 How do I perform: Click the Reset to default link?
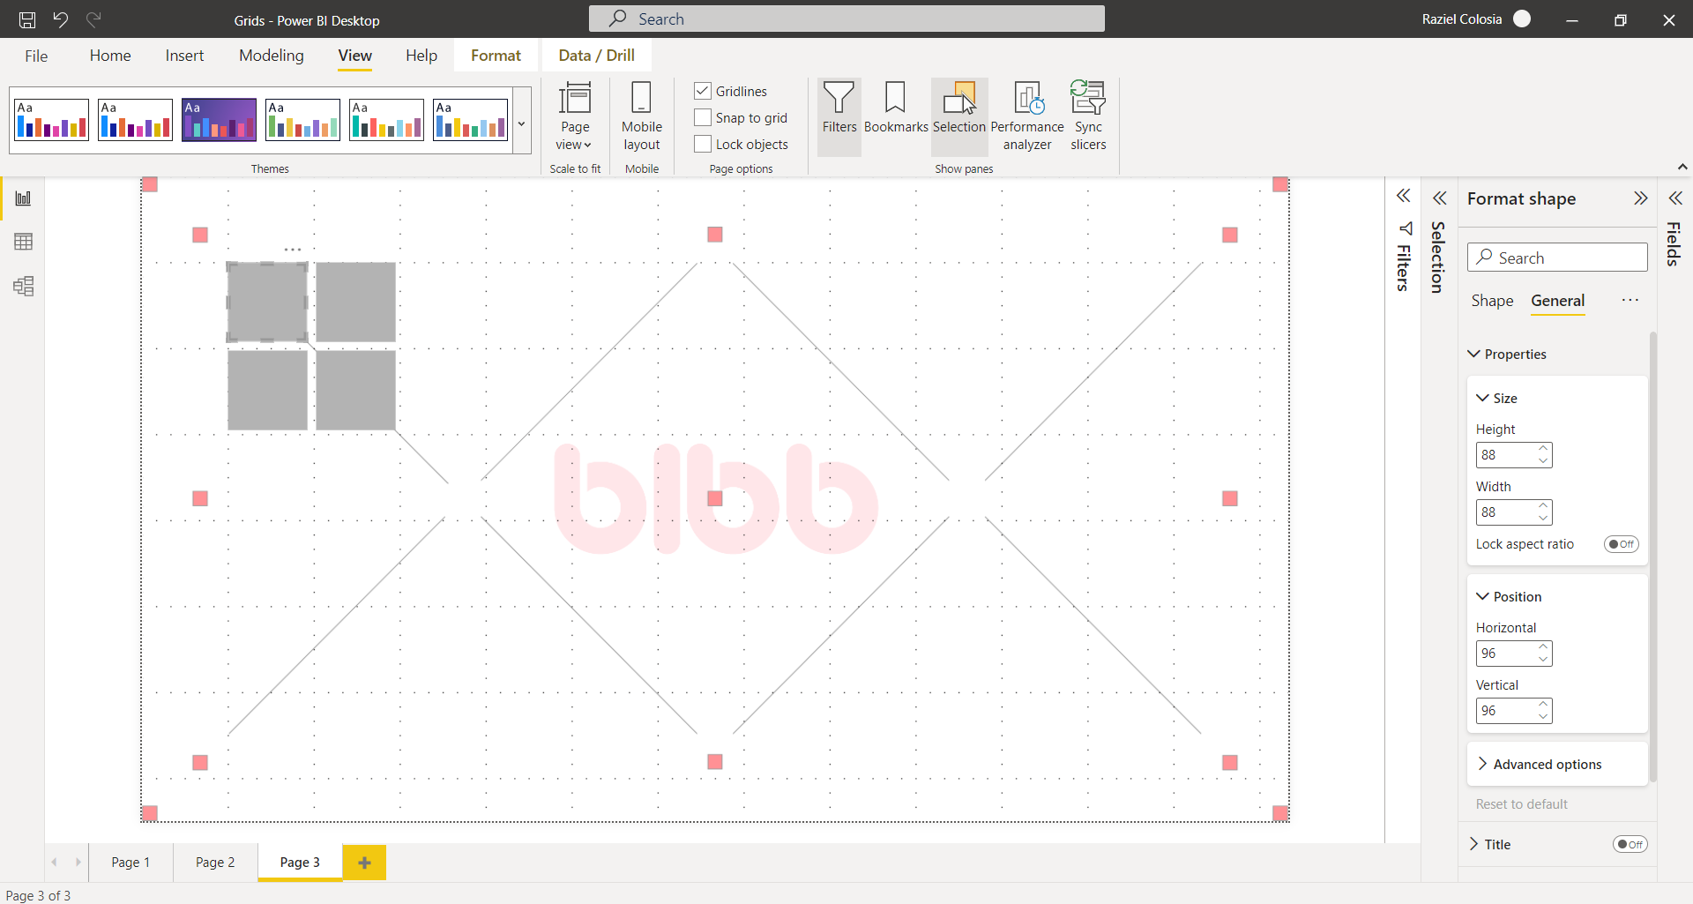click(x=1521, y=804)
